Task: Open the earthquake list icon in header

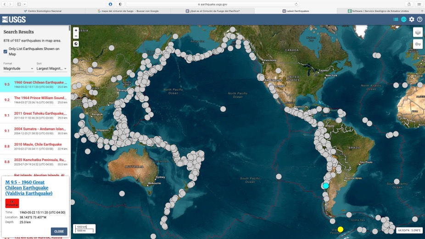Action: 396,19
